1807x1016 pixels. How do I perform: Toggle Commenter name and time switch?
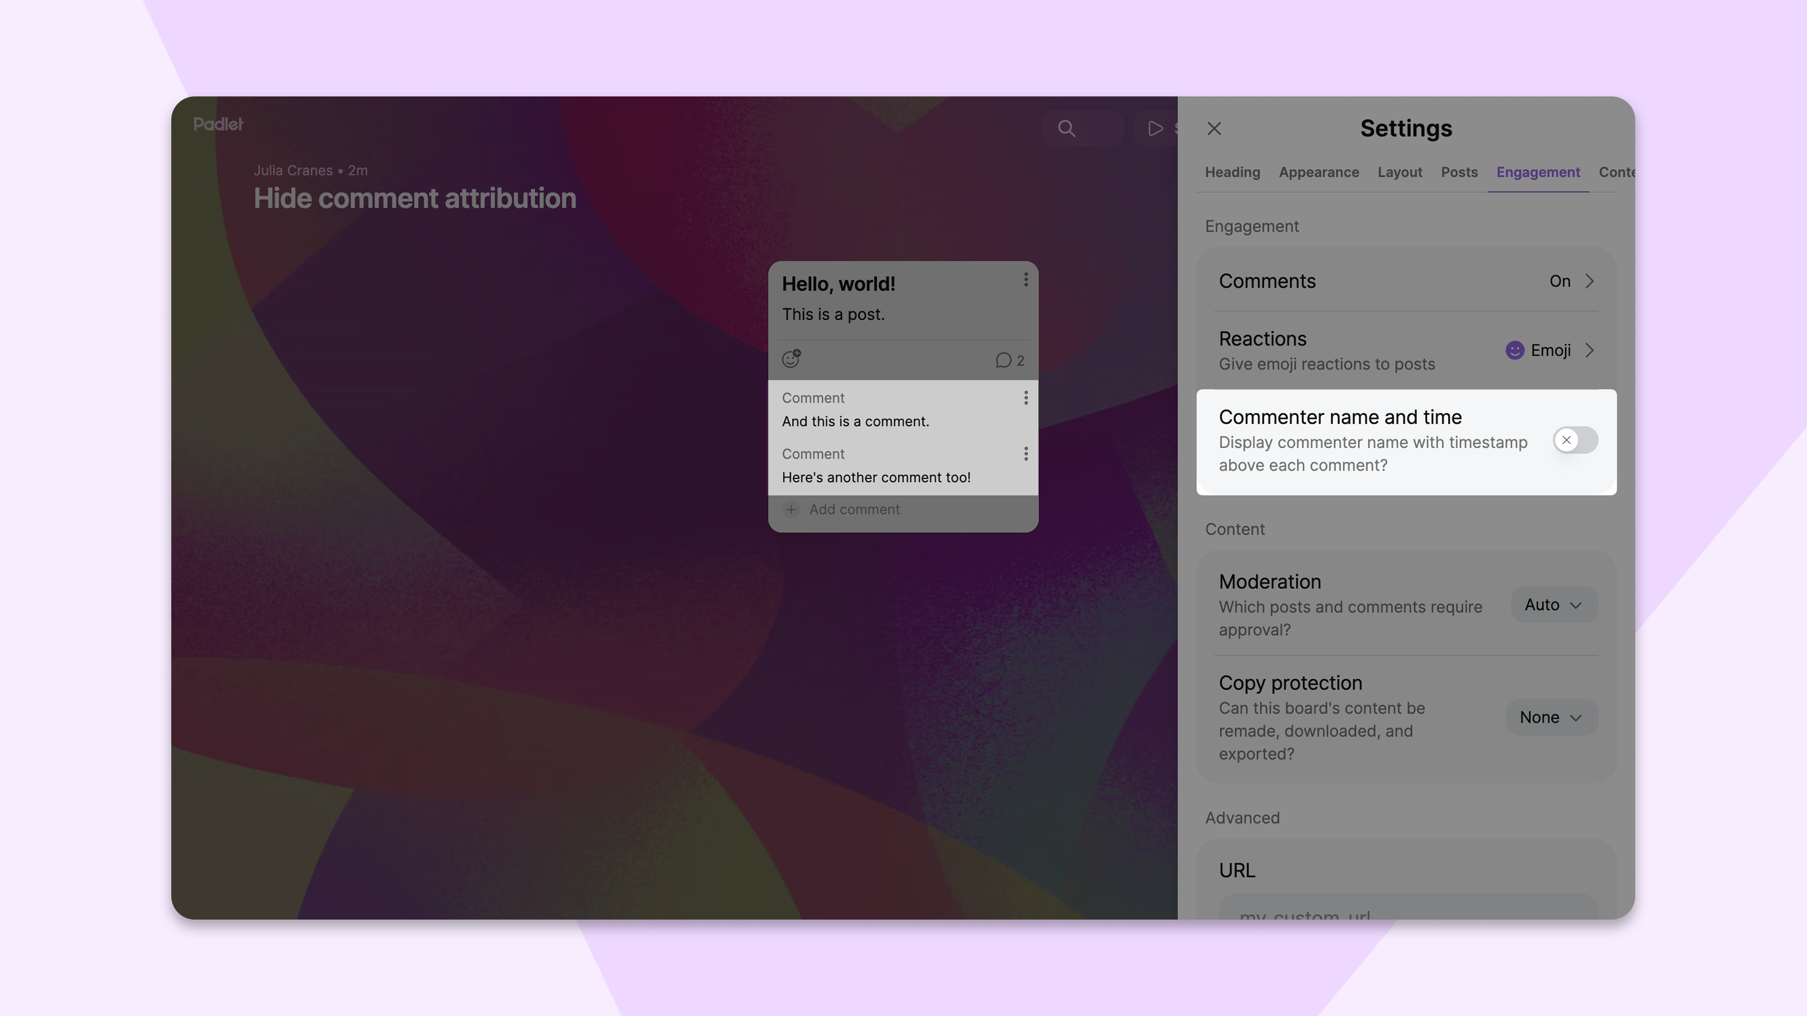pos(1575,440)
